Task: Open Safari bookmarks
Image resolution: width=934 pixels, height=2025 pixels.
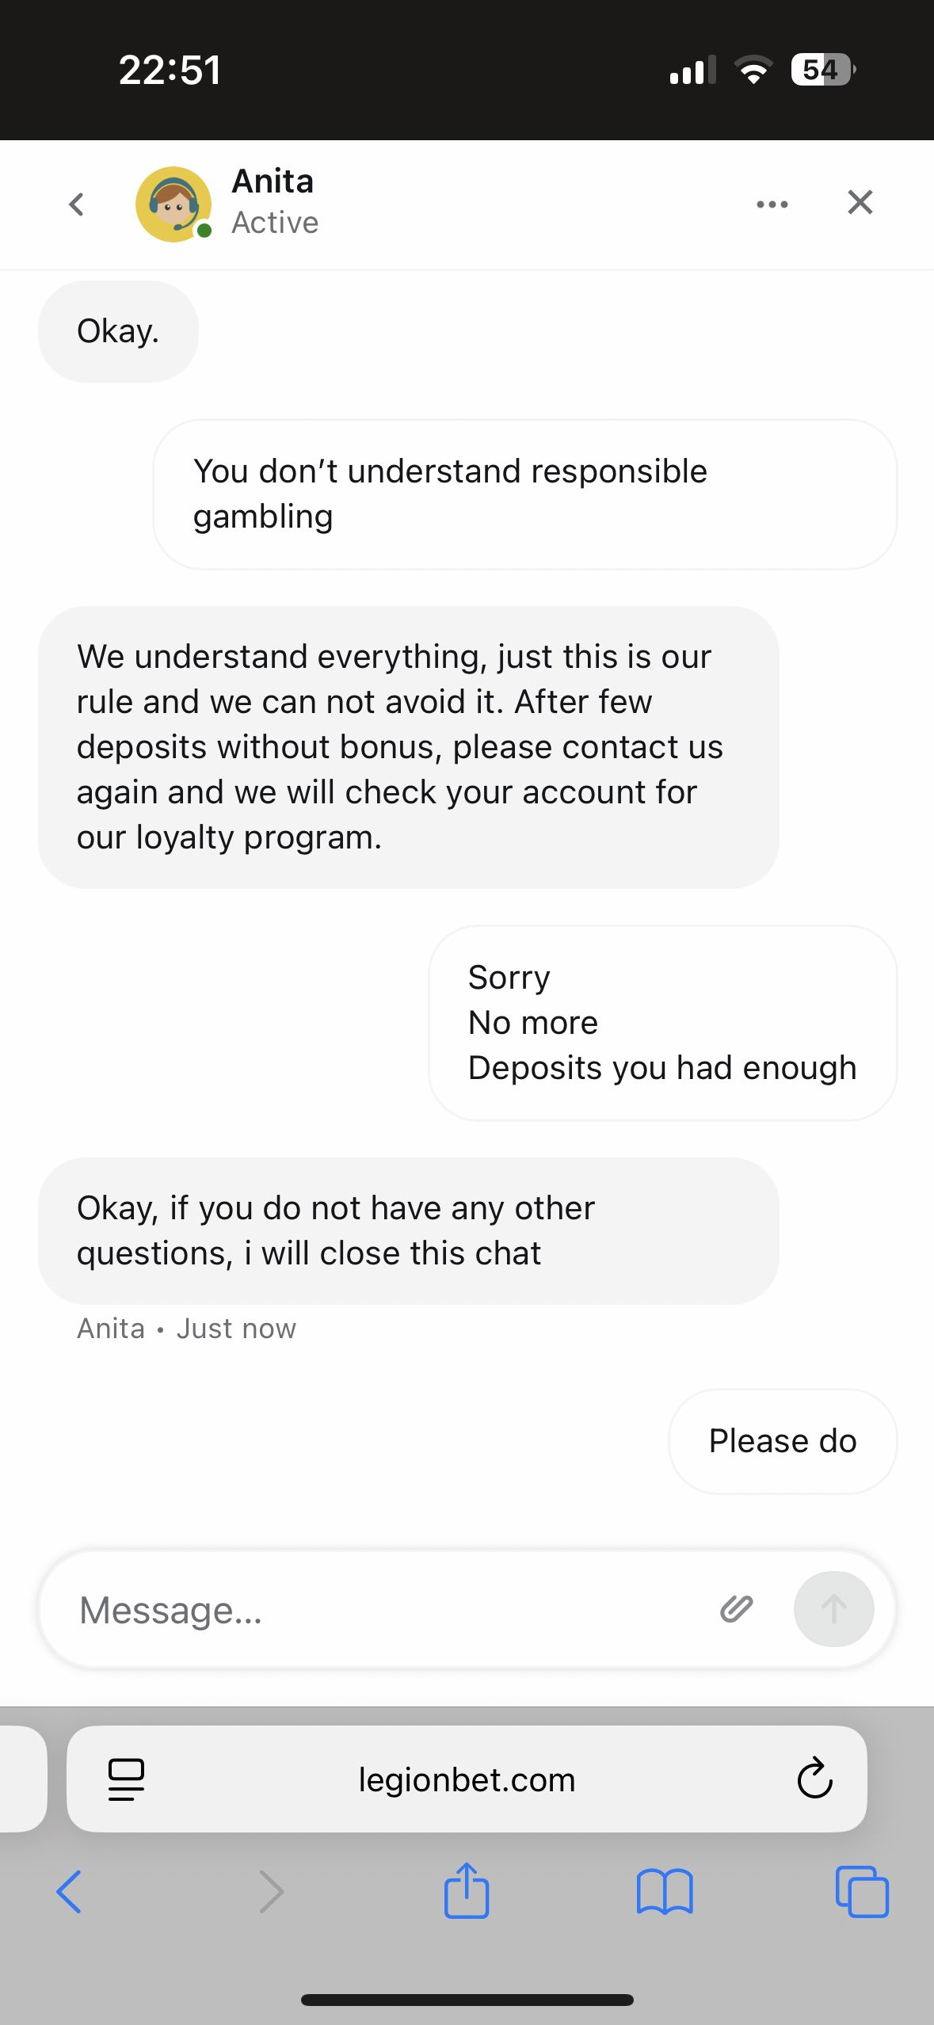Action: tap(665, 1892)
